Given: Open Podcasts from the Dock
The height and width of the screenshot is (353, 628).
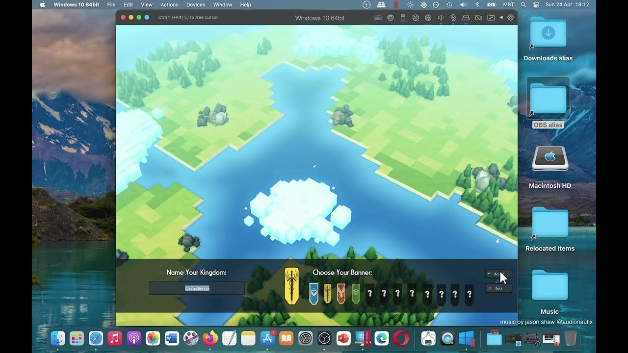Looking at the screenshot, I should tap(134, 338).
